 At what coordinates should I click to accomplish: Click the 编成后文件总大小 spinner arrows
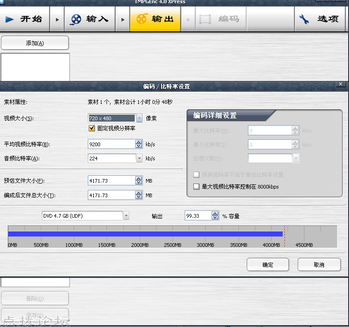click(x=139, y=195)
